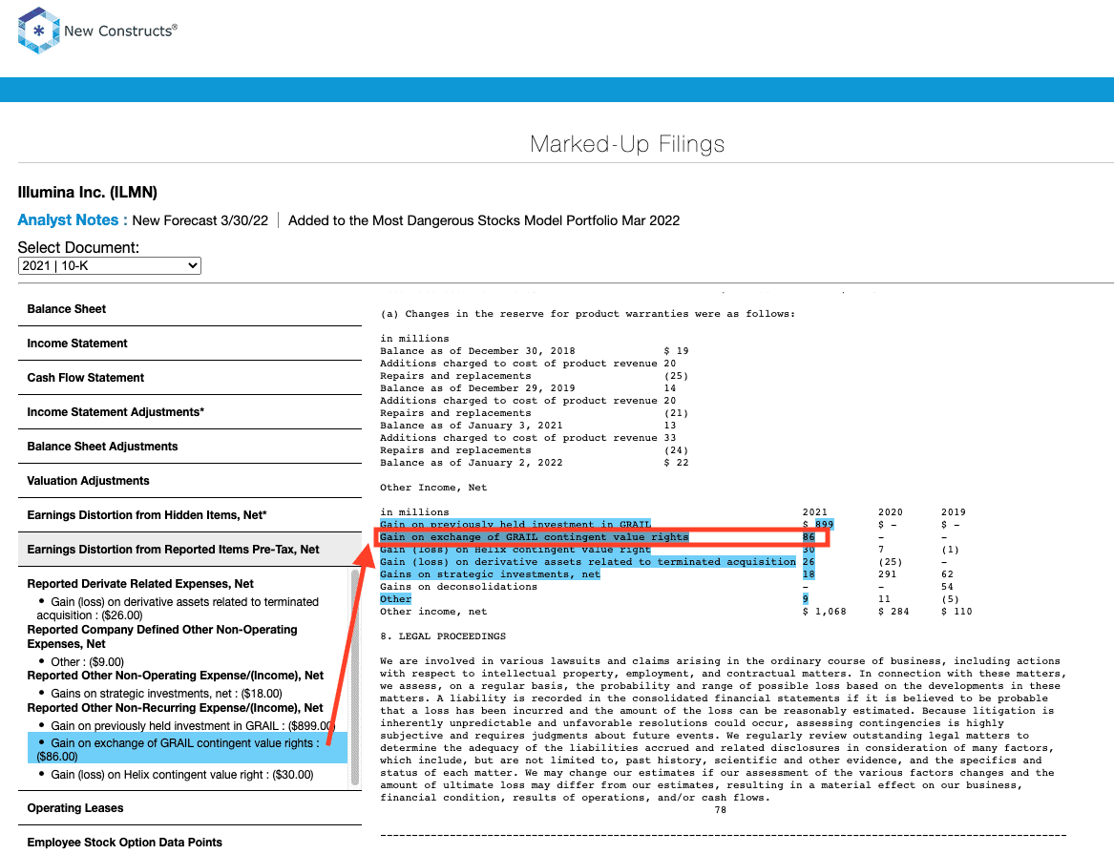This screenshot has height=854, width=1114.
Task: Click 'Reported Other Non-Operating Expense/(Income), Net' heading
Action: coord(175,676)
